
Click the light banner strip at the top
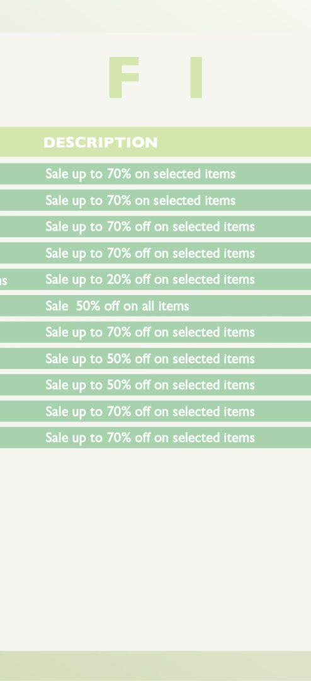click(155, 16)
